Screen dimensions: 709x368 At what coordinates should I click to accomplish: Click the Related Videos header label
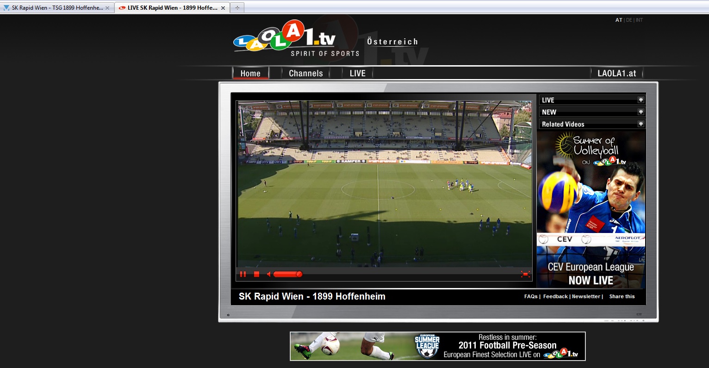(x=563, y=124)
